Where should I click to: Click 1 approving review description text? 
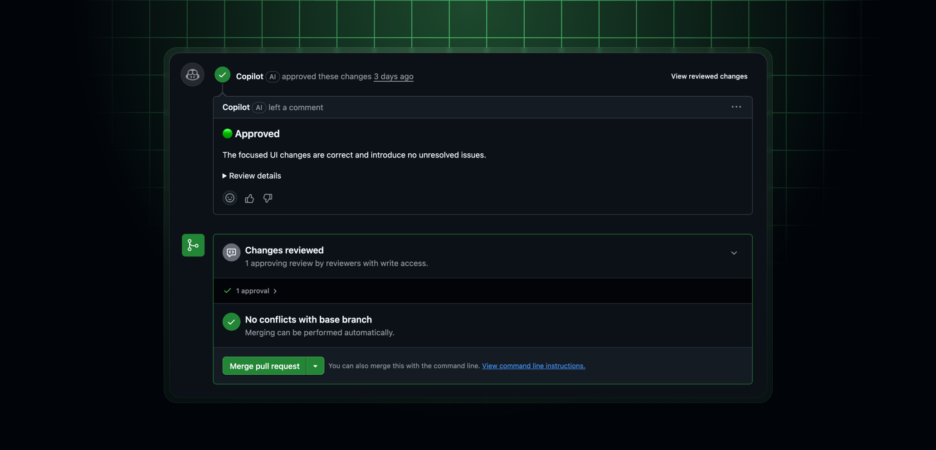(336, 264)
